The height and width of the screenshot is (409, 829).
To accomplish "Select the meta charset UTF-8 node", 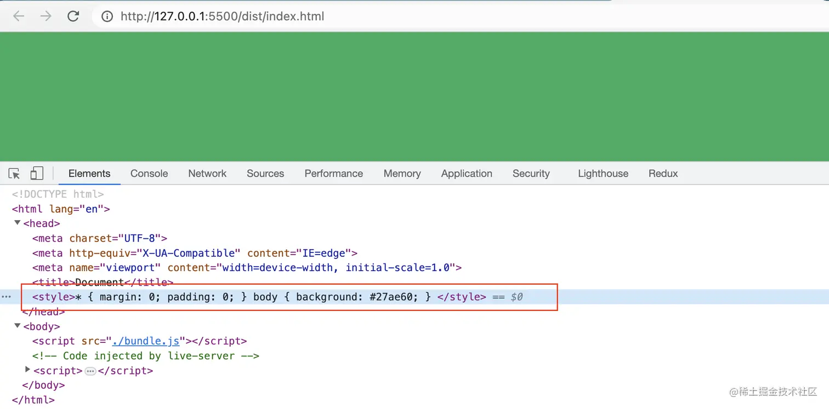I will pyautogui.click(x=100, y=238).
